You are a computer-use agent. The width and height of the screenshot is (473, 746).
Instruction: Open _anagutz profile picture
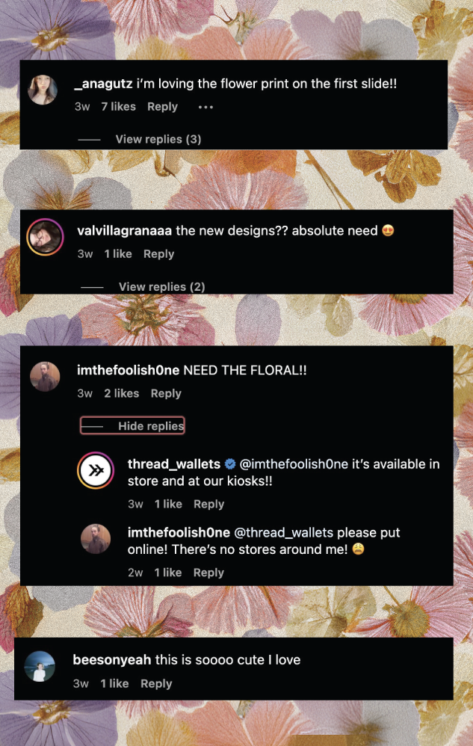[43, 90]
